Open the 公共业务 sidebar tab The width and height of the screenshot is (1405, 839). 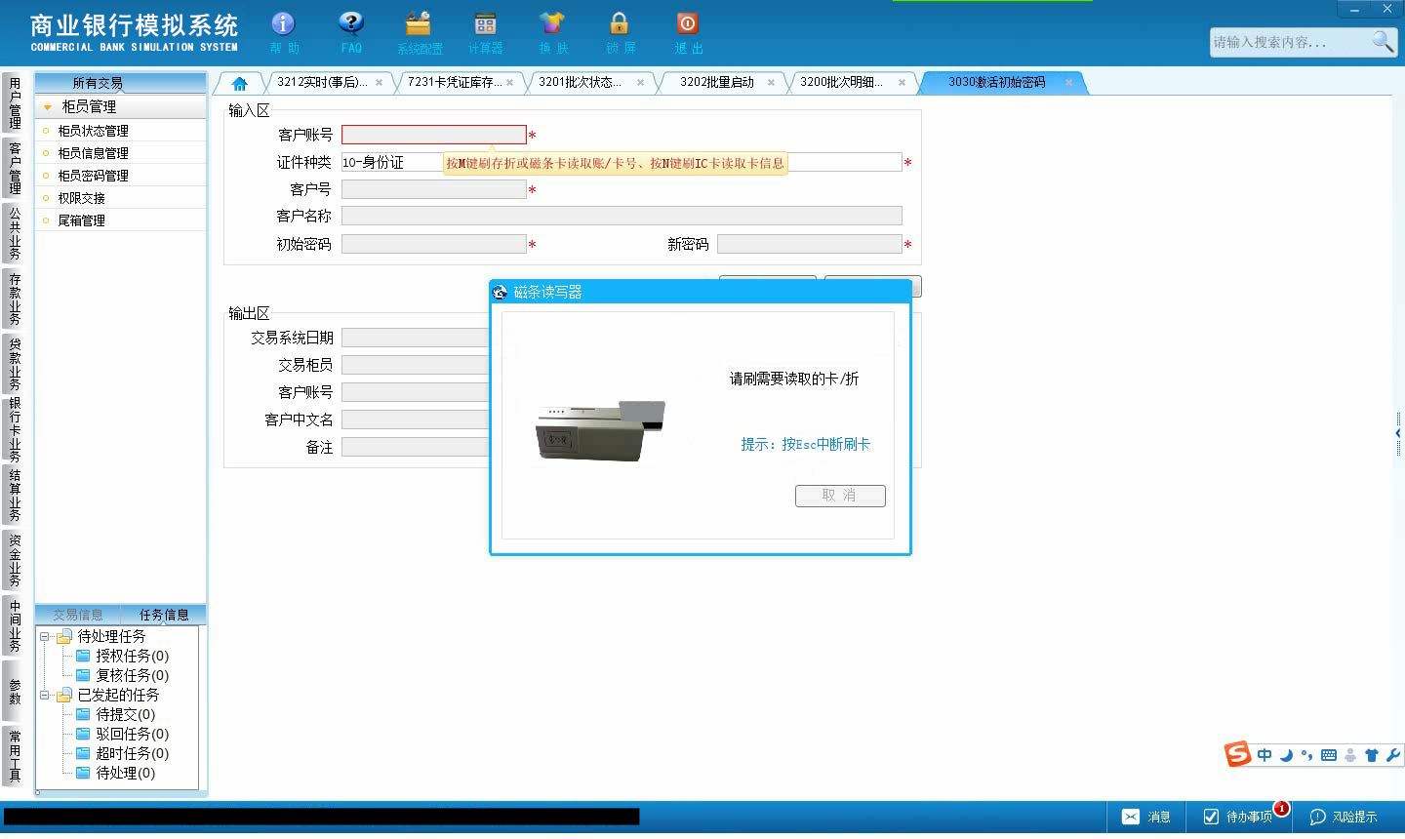pos(15,234)
